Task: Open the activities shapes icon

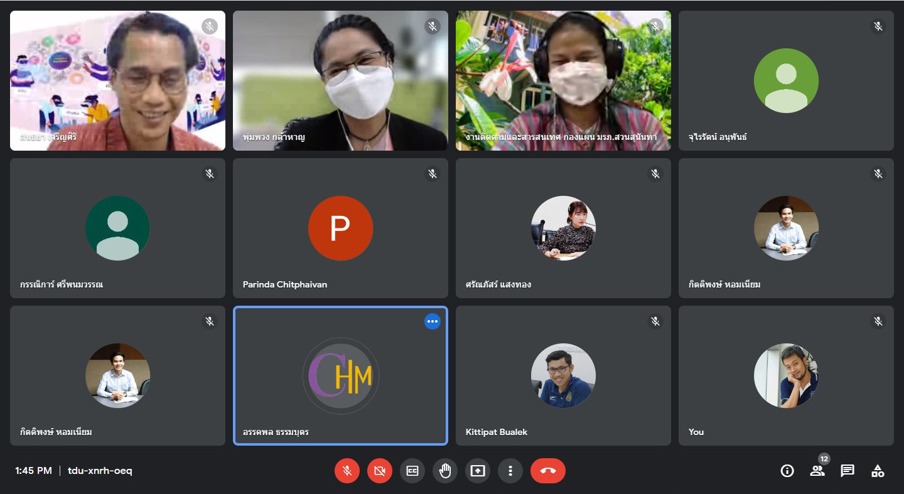Action: (878, 471)
